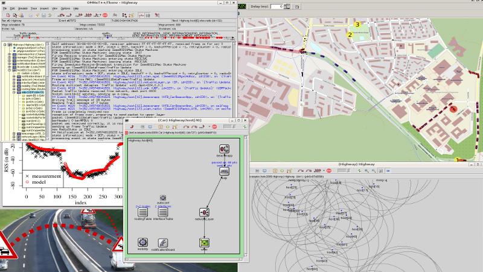Click the mobility module icon
Screen dimensions: 483x272
pos(142,242)
